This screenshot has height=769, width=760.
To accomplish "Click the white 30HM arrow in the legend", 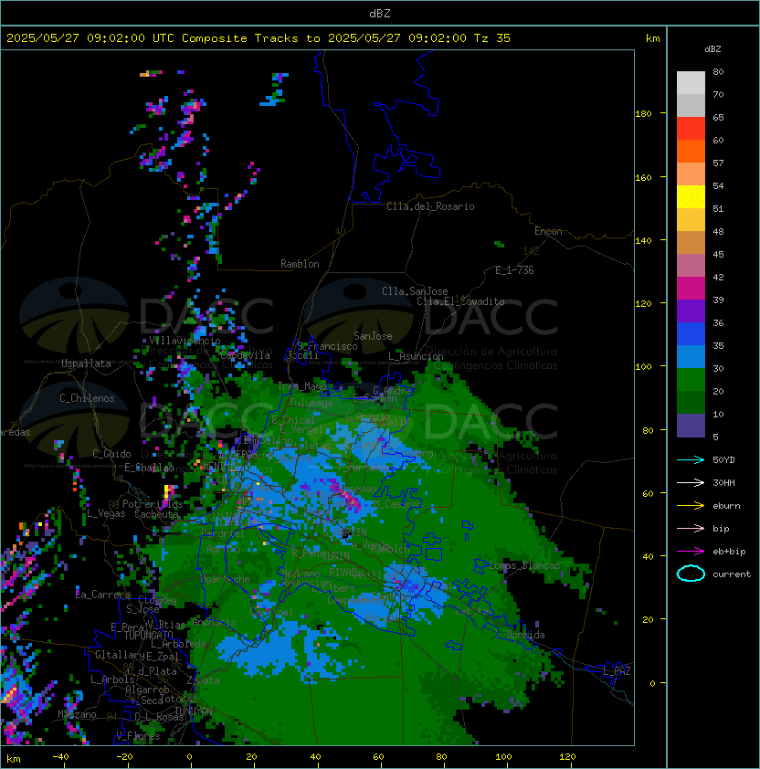I will point(691,482).
